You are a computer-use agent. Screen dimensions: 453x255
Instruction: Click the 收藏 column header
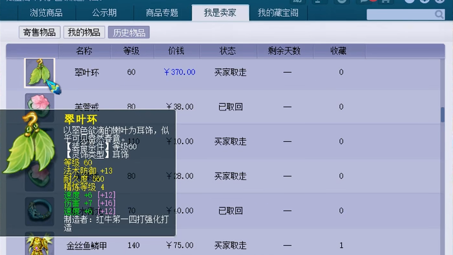coord(338,51)
